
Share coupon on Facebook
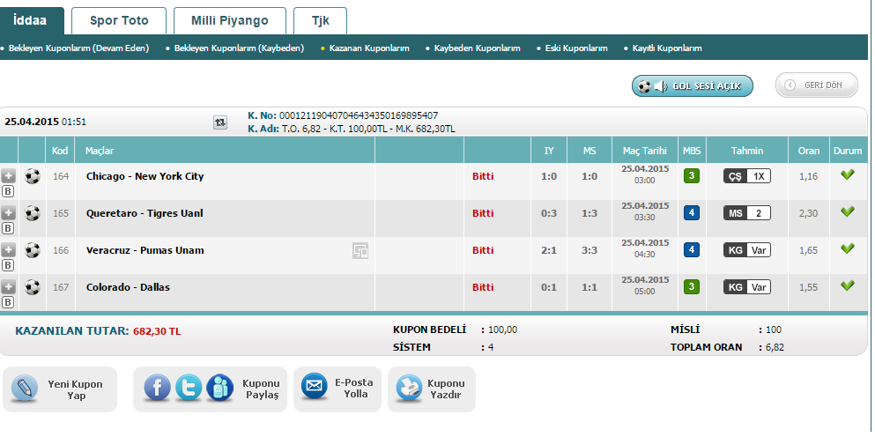tap(158, 388)
